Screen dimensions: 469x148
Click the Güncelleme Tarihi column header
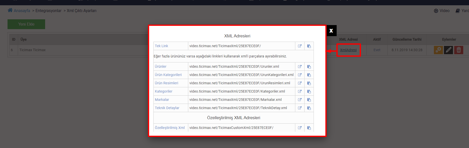[407, 39]
